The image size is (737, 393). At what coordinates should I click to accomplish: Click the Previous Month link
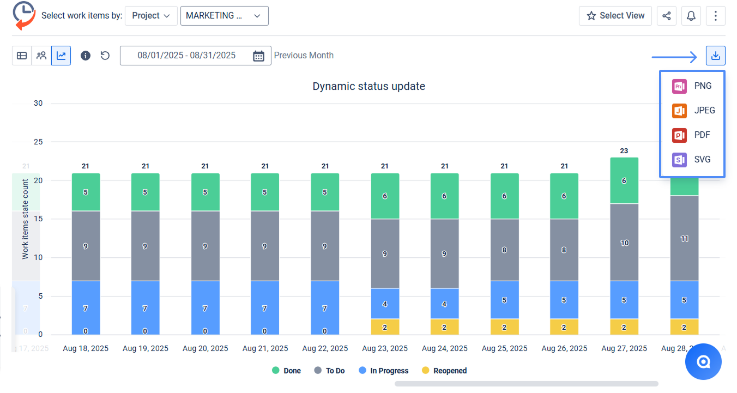304,56
